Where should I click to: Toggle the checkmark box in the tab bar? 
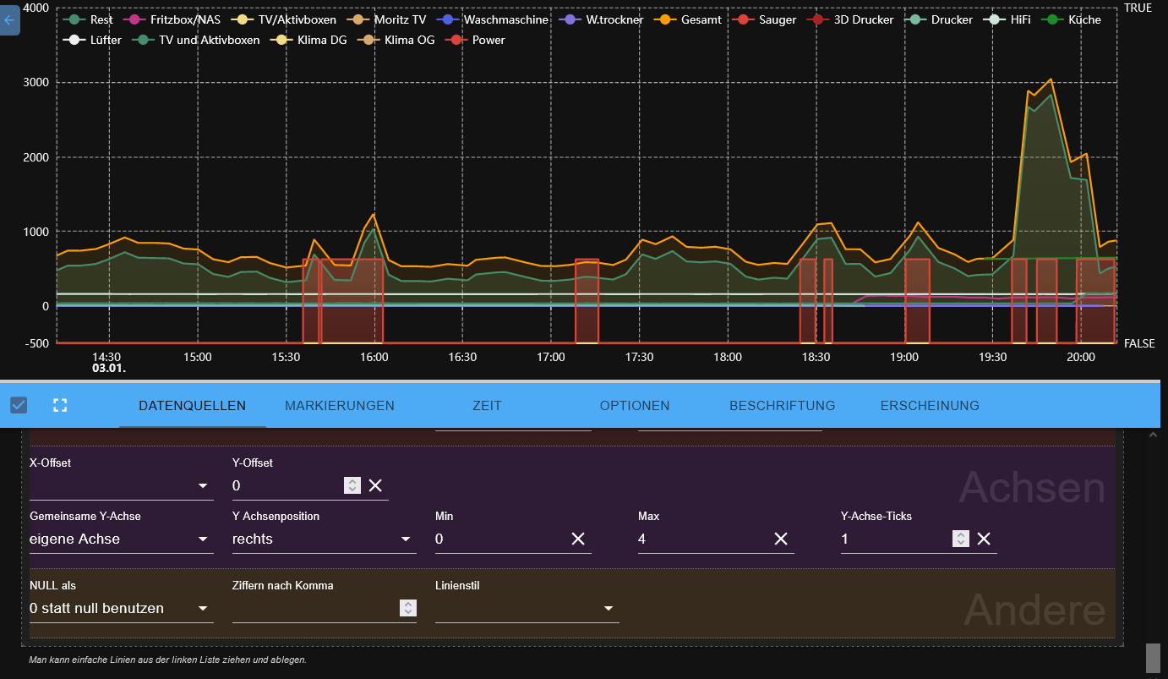pyautogui.click(x=19, y=405)
